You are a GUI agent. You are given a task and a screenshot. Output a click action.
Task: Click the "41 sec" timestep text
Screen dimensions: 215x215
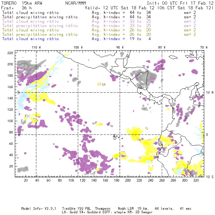[186, 209]
